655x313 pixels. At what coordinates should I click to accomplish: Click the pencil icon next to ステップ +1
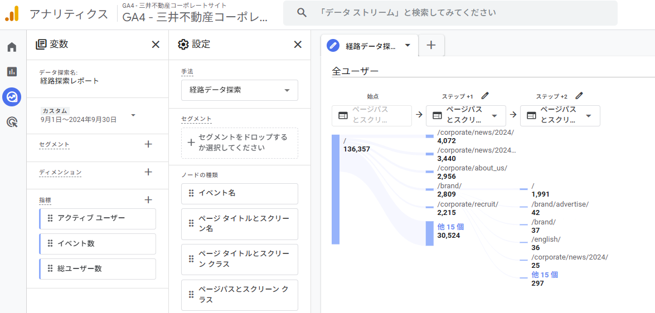(x=485, y=96)
